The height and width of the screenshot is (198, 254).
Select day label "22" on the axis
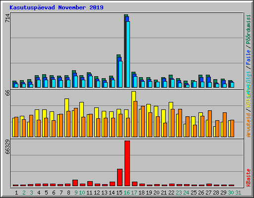(x=171, y=193)
